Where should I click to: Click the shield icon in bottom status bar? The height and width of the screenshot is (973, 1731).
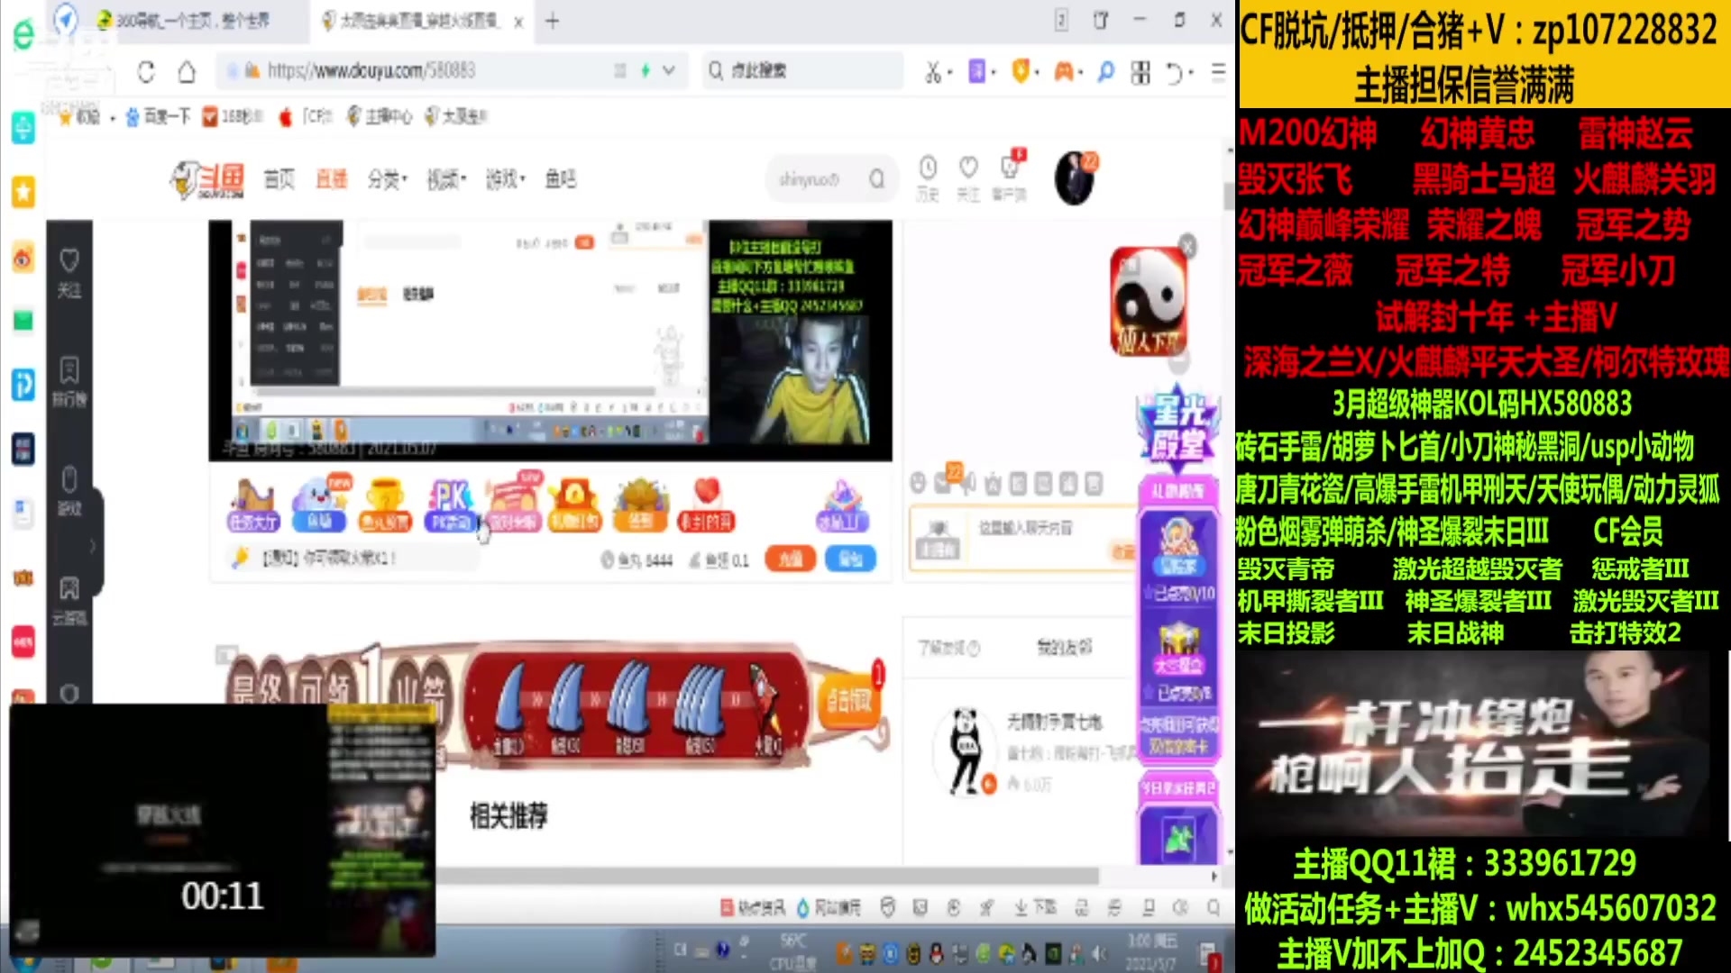887,907
